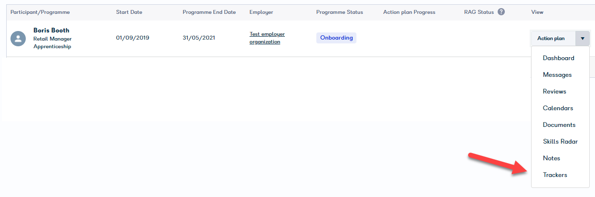Viewport: 595px width, 197px height.
Task: Click the Start Date column header
Action: [129, 12]
